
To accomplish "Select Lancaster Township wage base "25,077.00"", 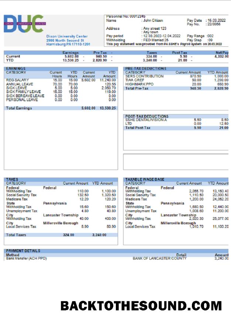I will pyautogui.click(x=221, y=219).
